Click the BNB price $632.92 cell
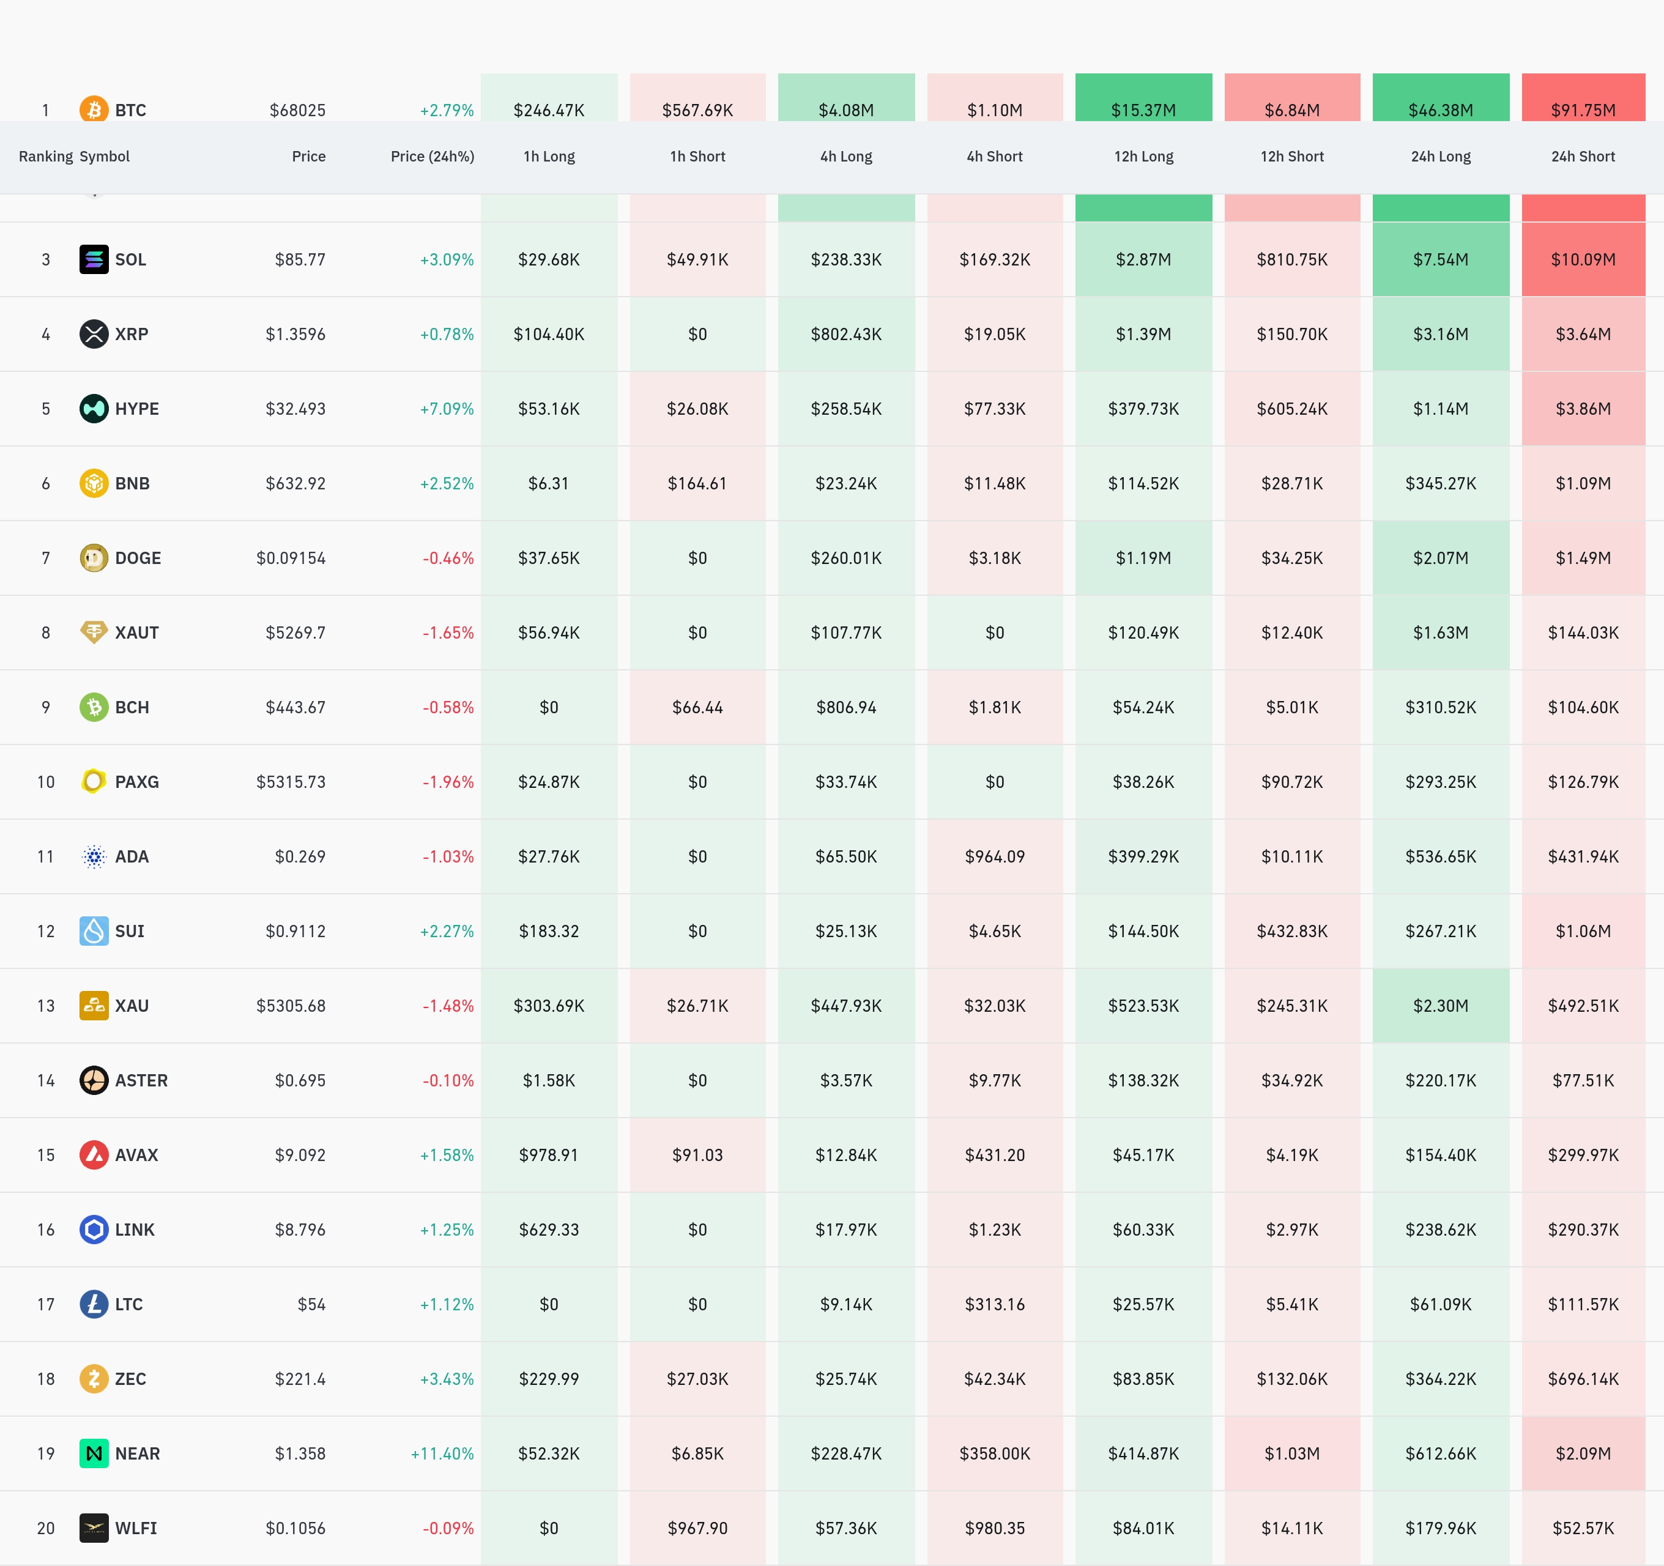 click(295, 484)
